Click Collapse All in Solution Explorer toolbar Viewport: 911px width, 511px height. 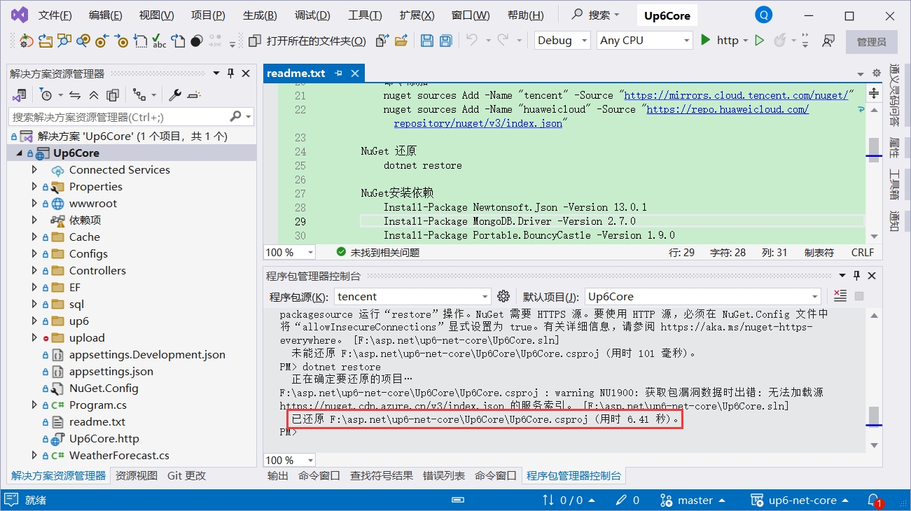pyautogui.click(x=94, y=95)
